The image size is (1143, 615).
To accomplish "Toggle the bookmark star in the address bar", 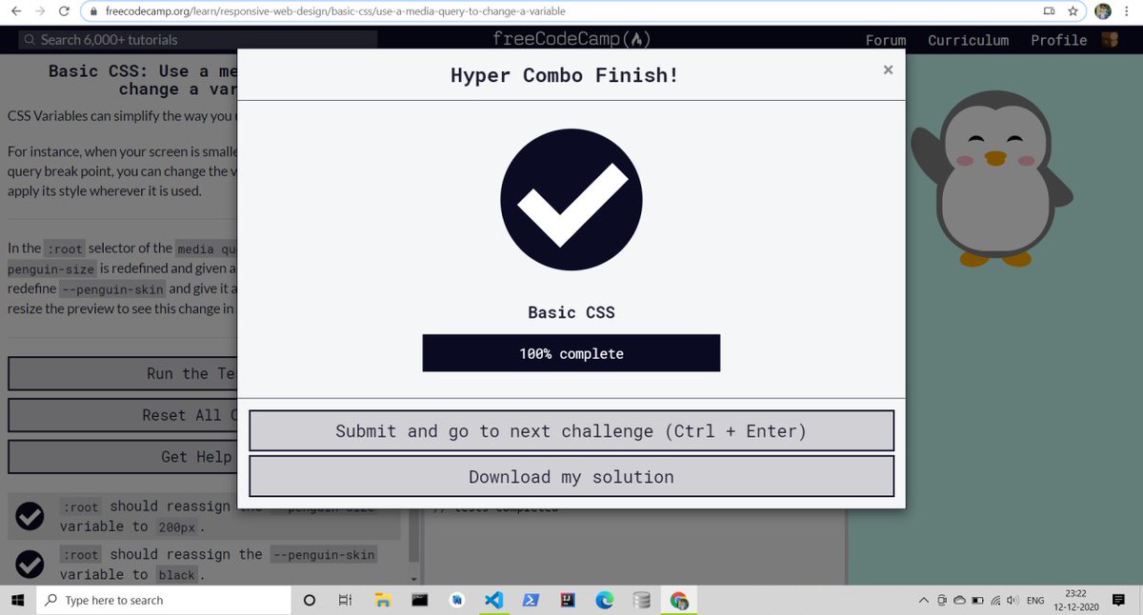I will pyautogui.click(x=1073, y=11).
